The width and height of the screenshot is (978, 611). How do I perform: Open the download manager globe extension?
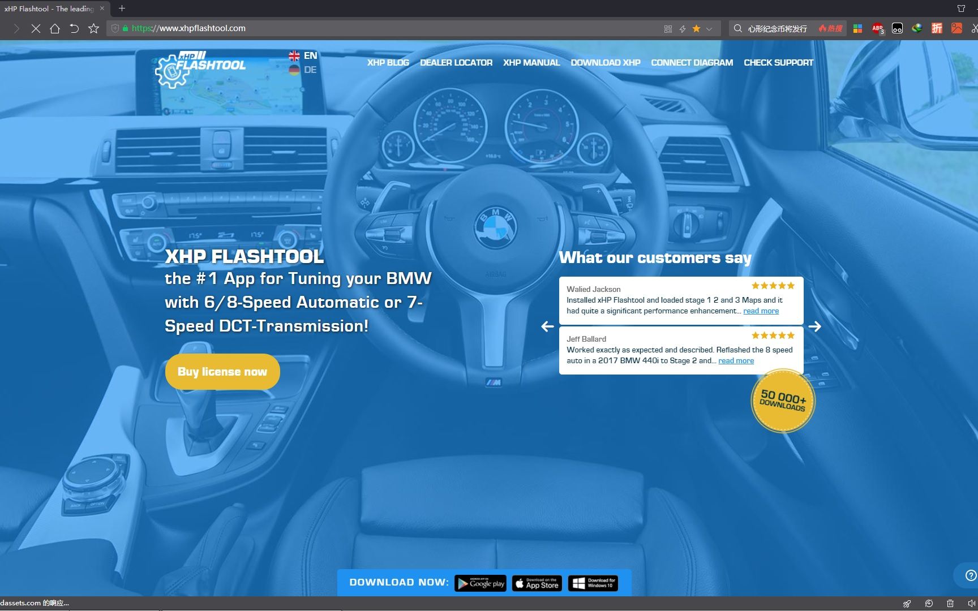coord(917,28)
